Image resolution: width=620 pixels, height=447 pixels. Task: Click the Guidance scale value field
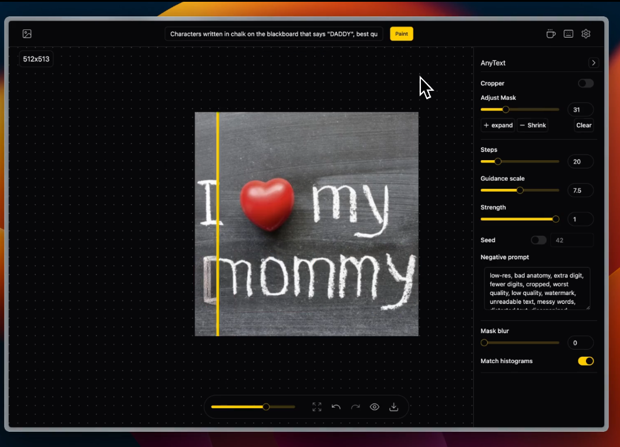point(580,190)
